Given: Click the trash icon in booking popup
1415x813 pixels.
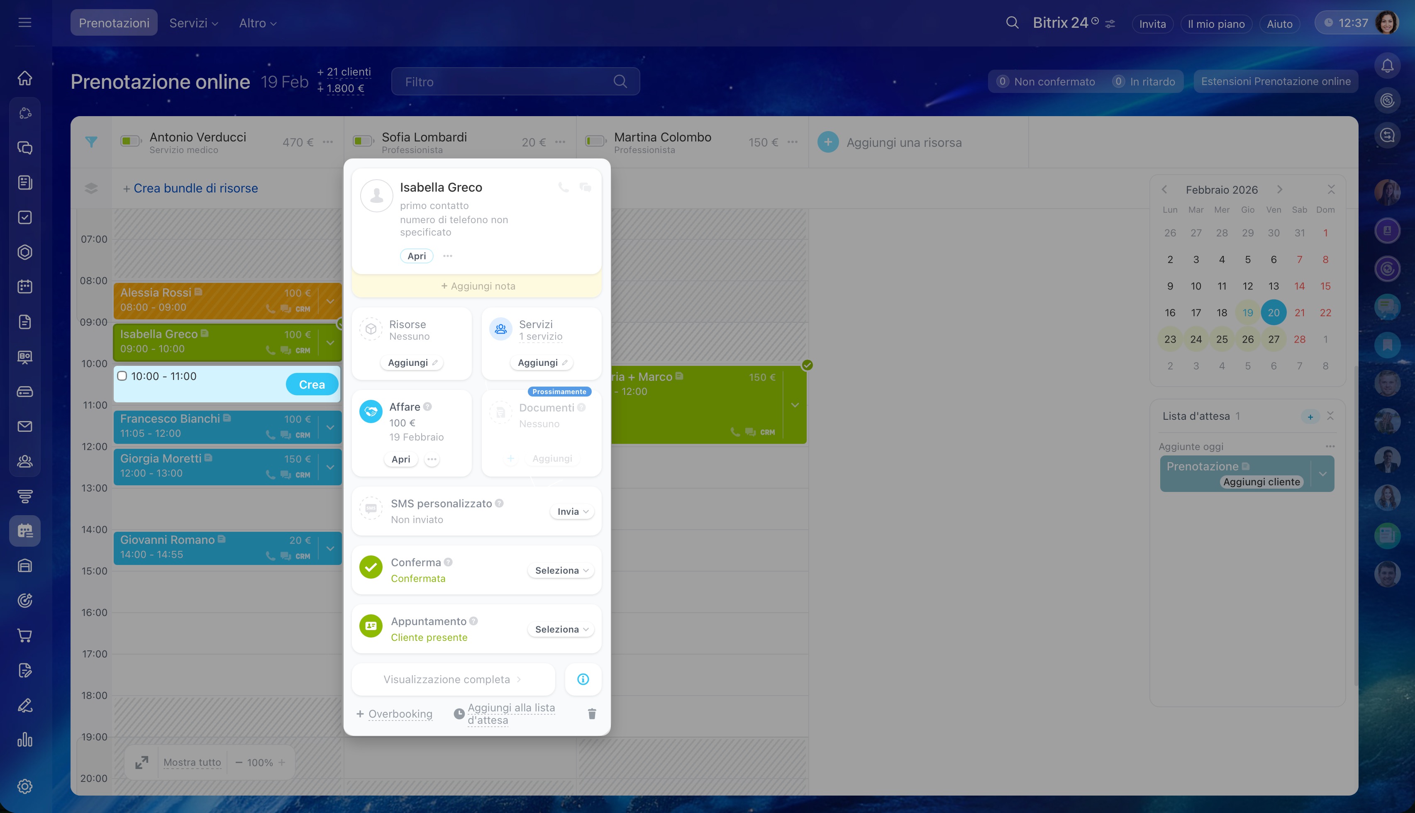Looking at the screenshot, I should pos(592,713).
